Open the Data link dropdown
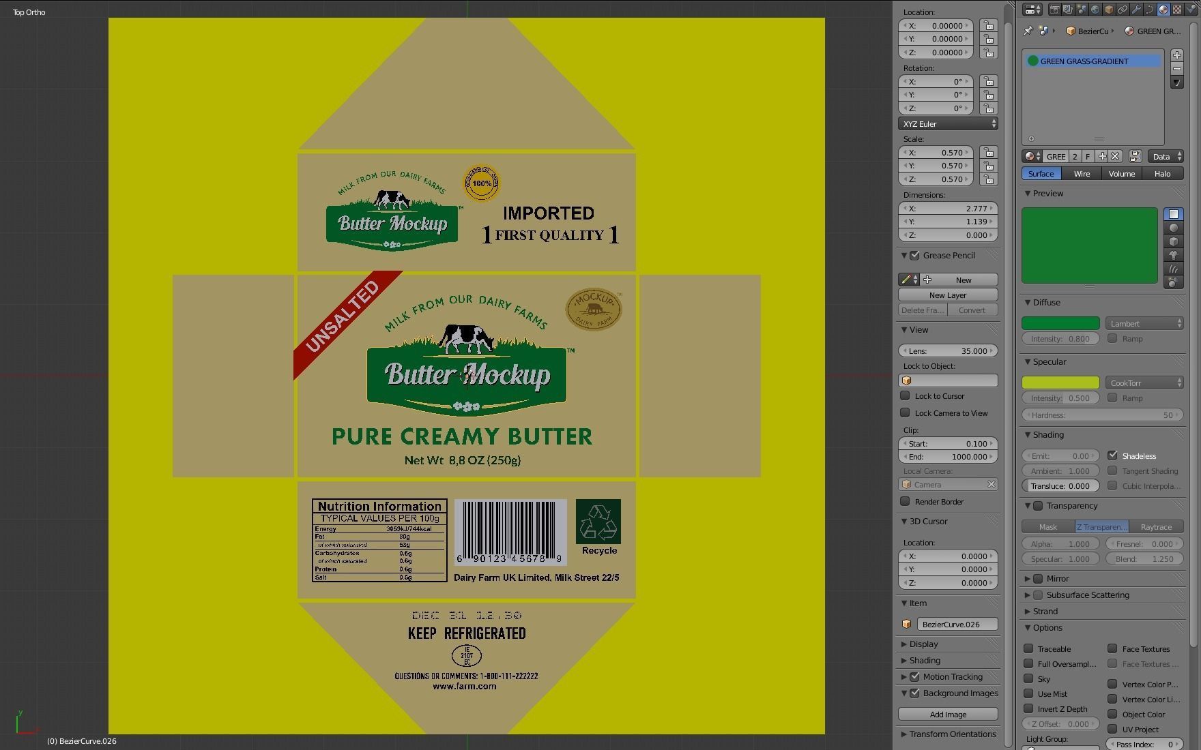The image size is (1201, 750). pos(1166,156)
